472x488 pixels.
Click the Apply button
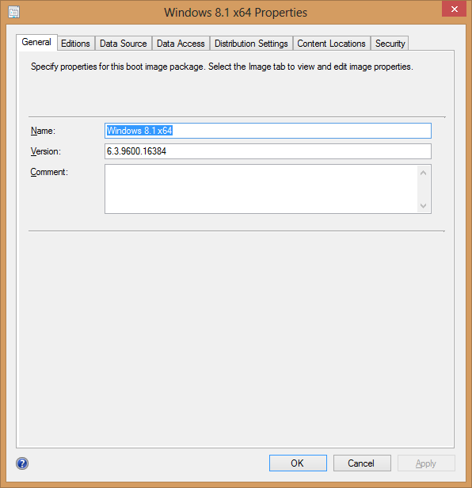click(426, 463)
